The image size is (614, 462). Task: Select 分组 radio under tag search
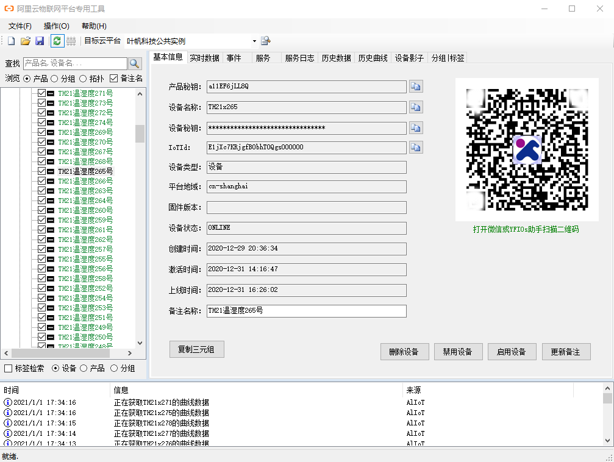(x=114, y=368)
